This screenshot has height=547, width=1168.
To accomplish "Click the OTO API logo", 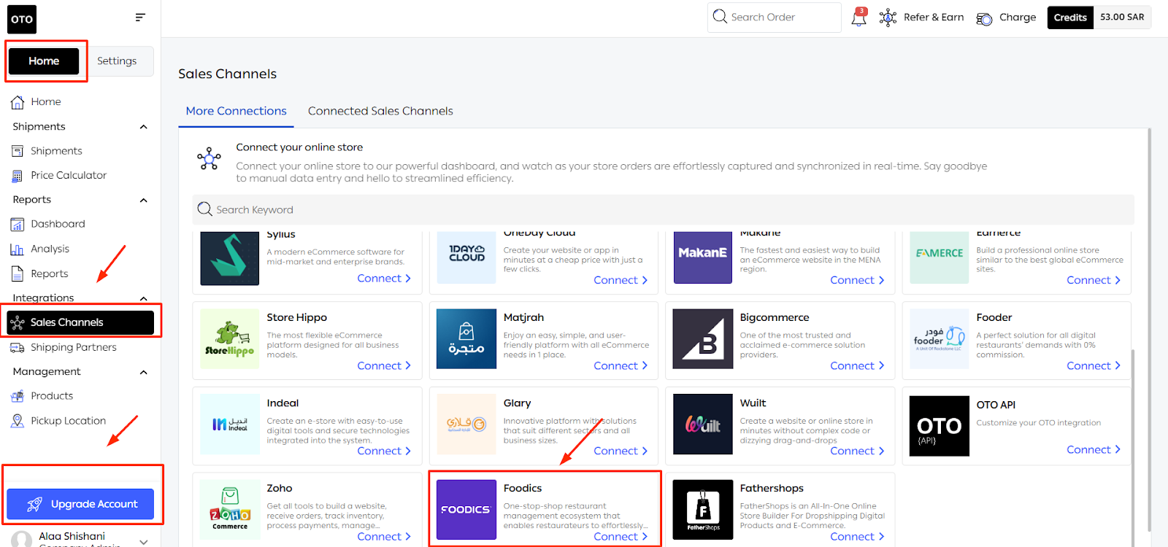I will pyautogui.click(x=940, y=426).
